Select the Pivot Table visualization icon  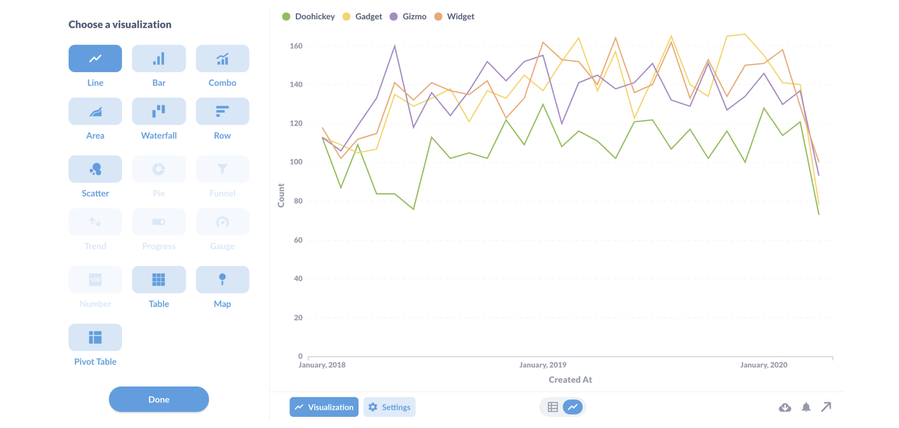95,338
